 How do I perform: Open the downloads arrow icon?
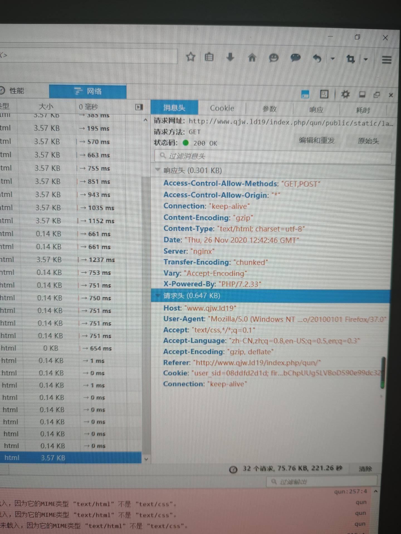click(x=230, y=57)
